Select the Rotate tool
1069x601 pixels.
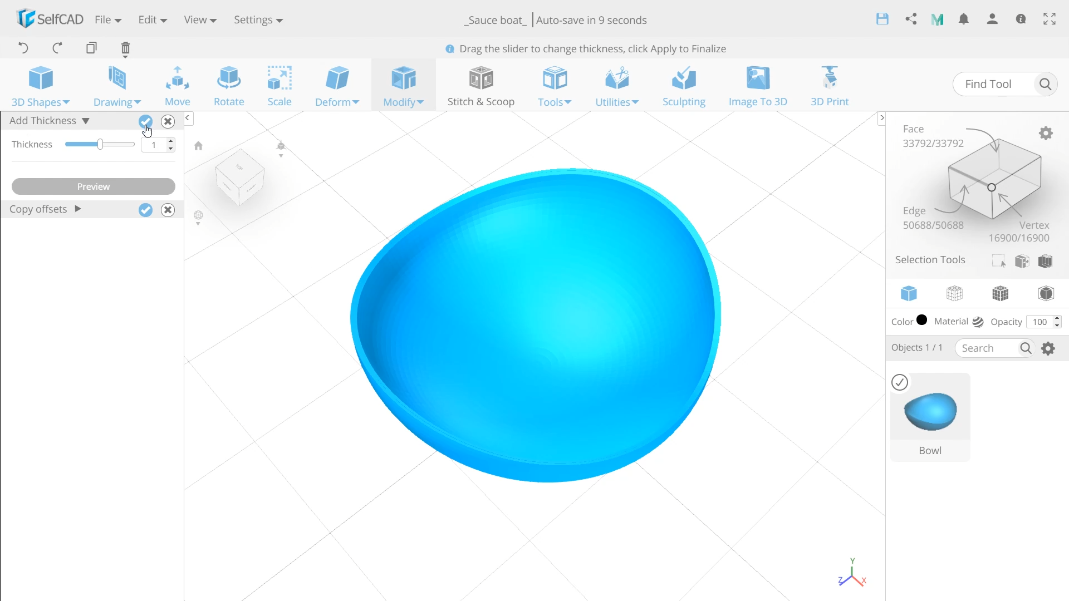point(229,86)
